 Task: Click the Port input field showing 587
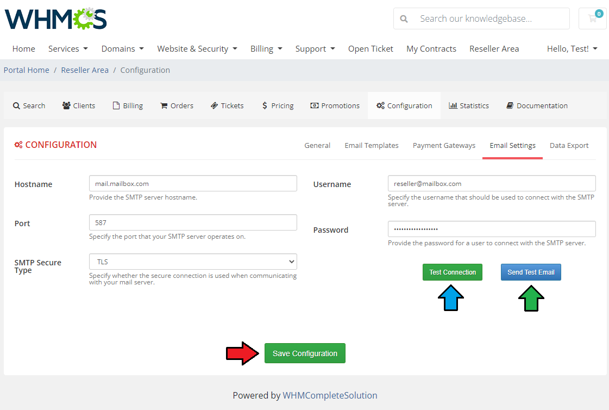193,223
